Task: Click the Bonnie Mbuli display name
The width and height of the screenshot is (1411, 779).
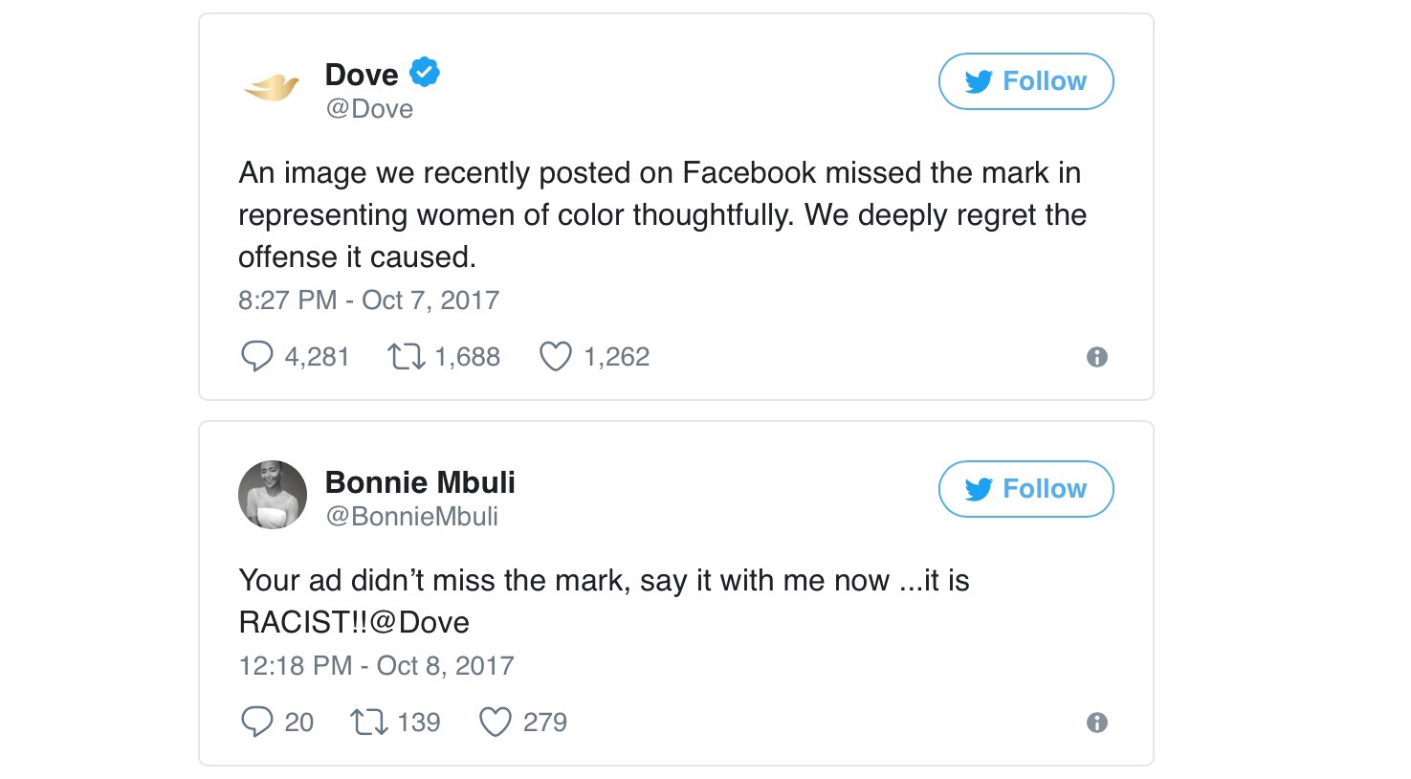Action: pyautogui.click(x=420, y=482)
